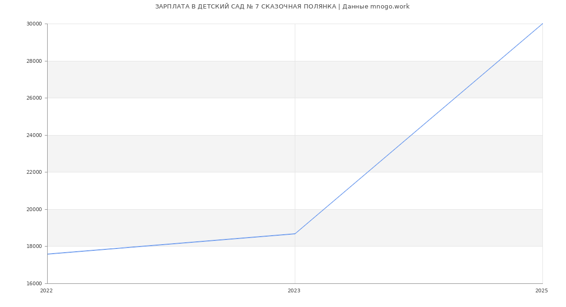Select the 2022 starting point of the line
This screenshot has width=566, height=307.
48,254
